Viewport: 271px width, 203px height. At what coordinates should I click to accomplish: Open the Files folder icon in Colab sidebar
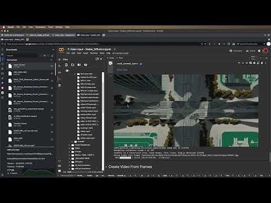[59, 79]
